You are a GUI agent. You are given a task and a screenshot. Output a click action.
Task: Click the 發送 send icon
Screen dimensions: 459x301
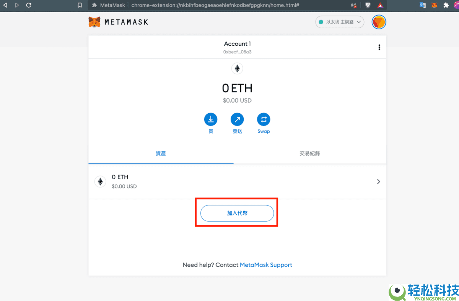pyautogui.click(x=237, y=119)
